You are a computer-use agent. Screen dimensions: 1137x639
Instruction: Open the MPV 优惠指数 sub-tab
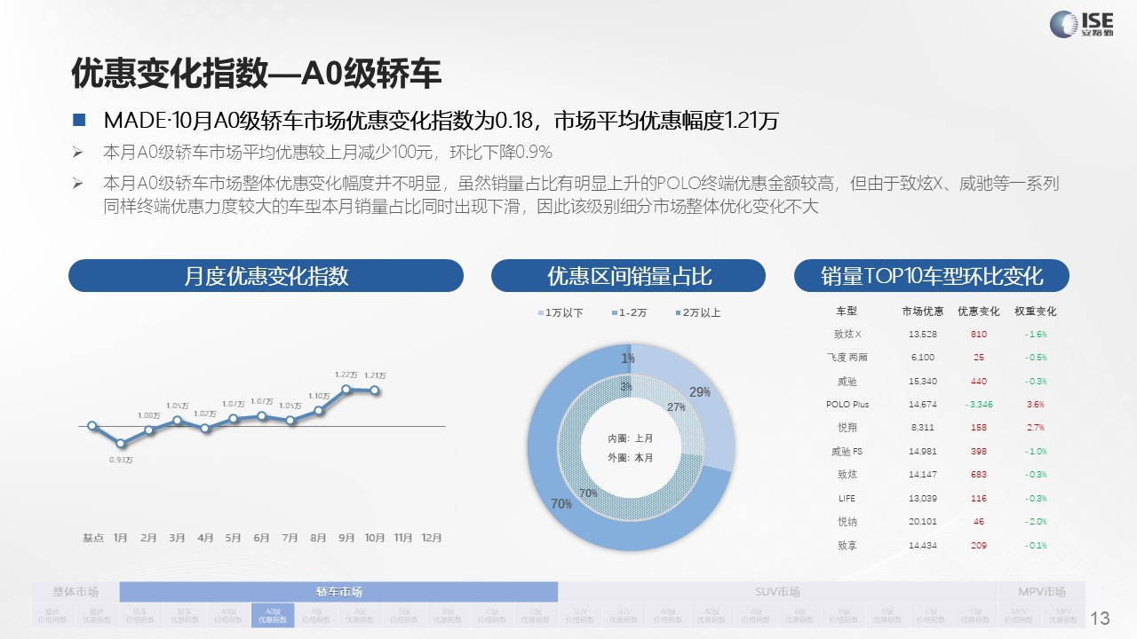[1063, 616]
